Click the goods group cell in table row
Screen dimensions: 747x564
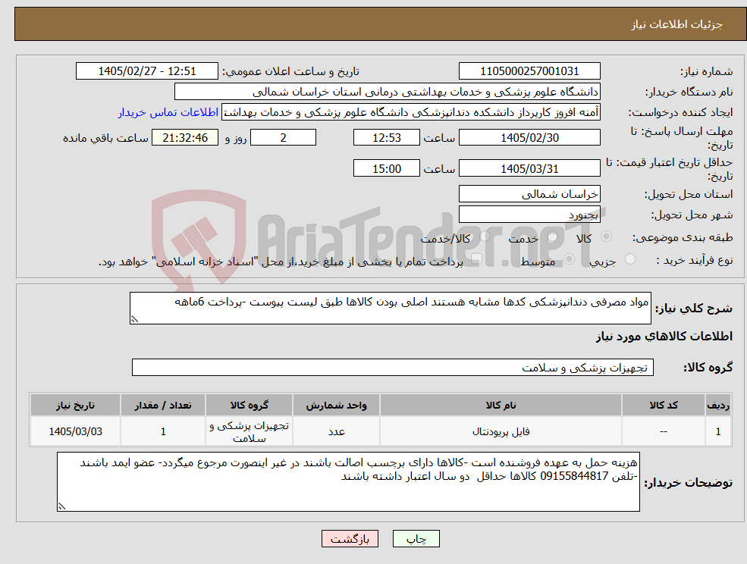pyautogui.click(x=250, y=431)
